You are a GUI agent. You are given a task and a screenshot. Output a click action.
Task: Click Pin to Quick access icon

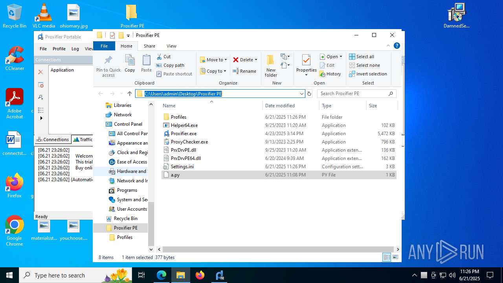(x=108, y=66)
